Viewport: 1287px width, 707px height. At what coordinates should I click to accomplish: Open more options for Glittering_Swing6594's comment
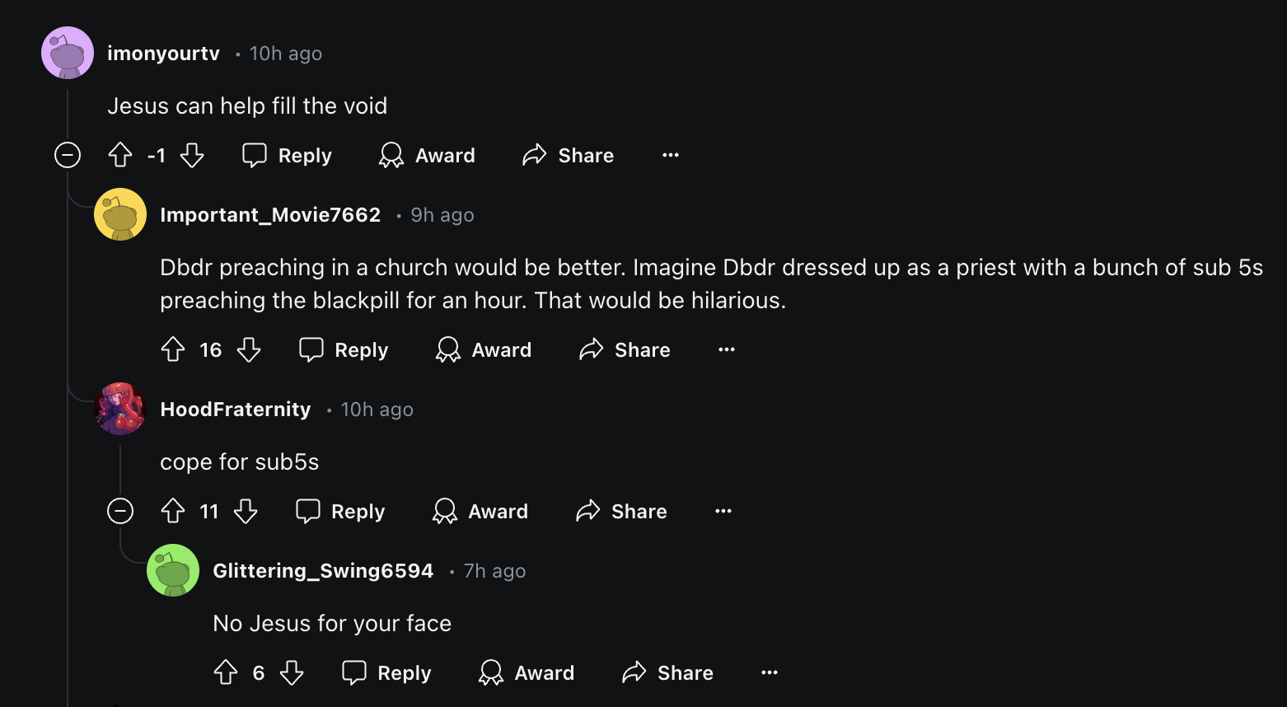(770, 672)
